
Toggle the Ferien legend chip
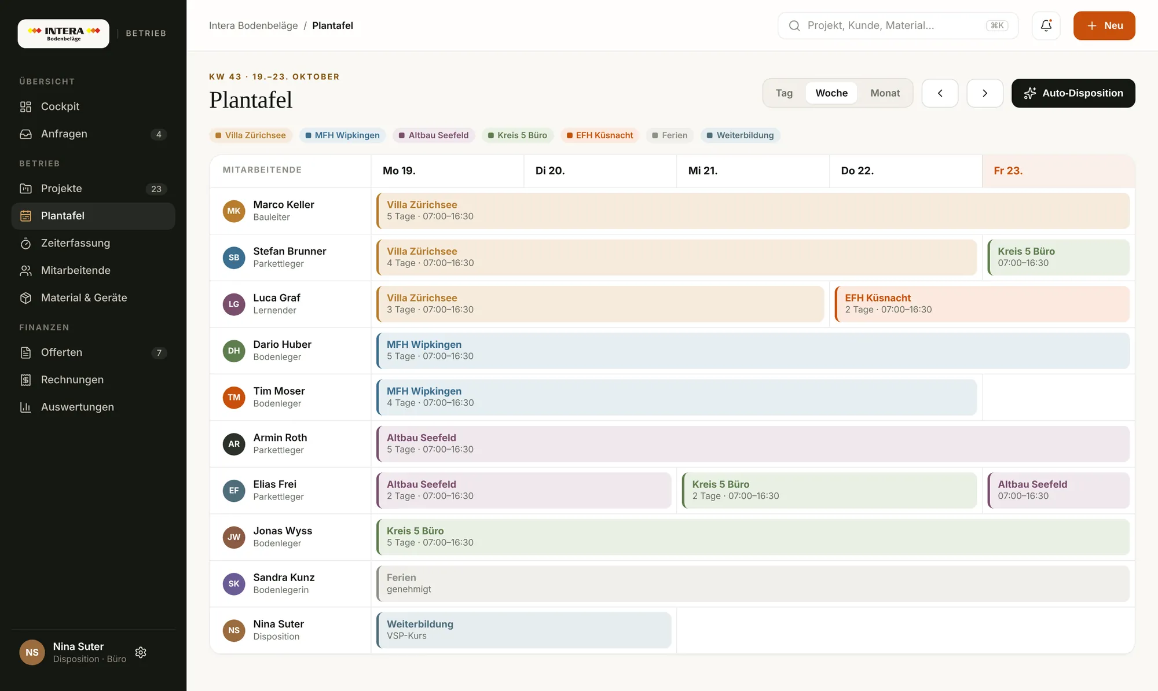(670, 135)
